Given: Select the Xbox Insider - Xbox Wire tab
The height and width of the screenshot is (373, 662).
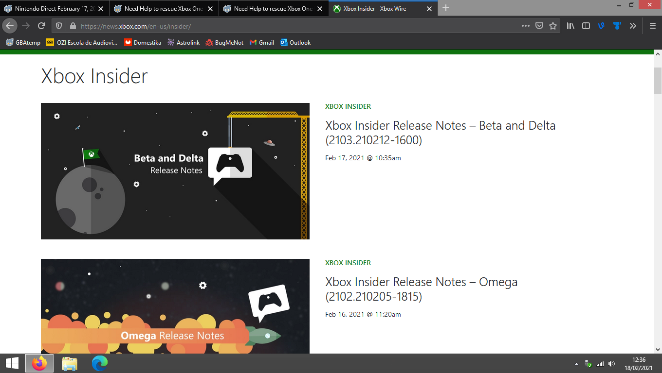Looking at the screenshot, I should click(x=383, y=8).
